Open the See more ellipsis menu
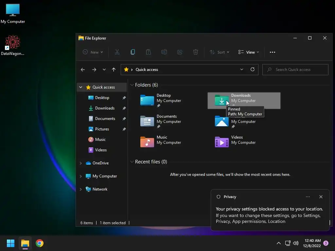335x251 pixels. coord(273,52)
